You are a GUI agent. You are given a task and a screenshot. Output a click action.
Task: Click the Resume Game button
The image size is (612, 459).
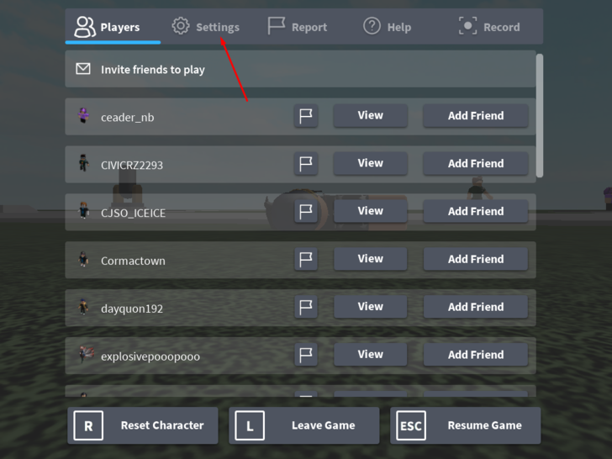[x=465, y=425]
